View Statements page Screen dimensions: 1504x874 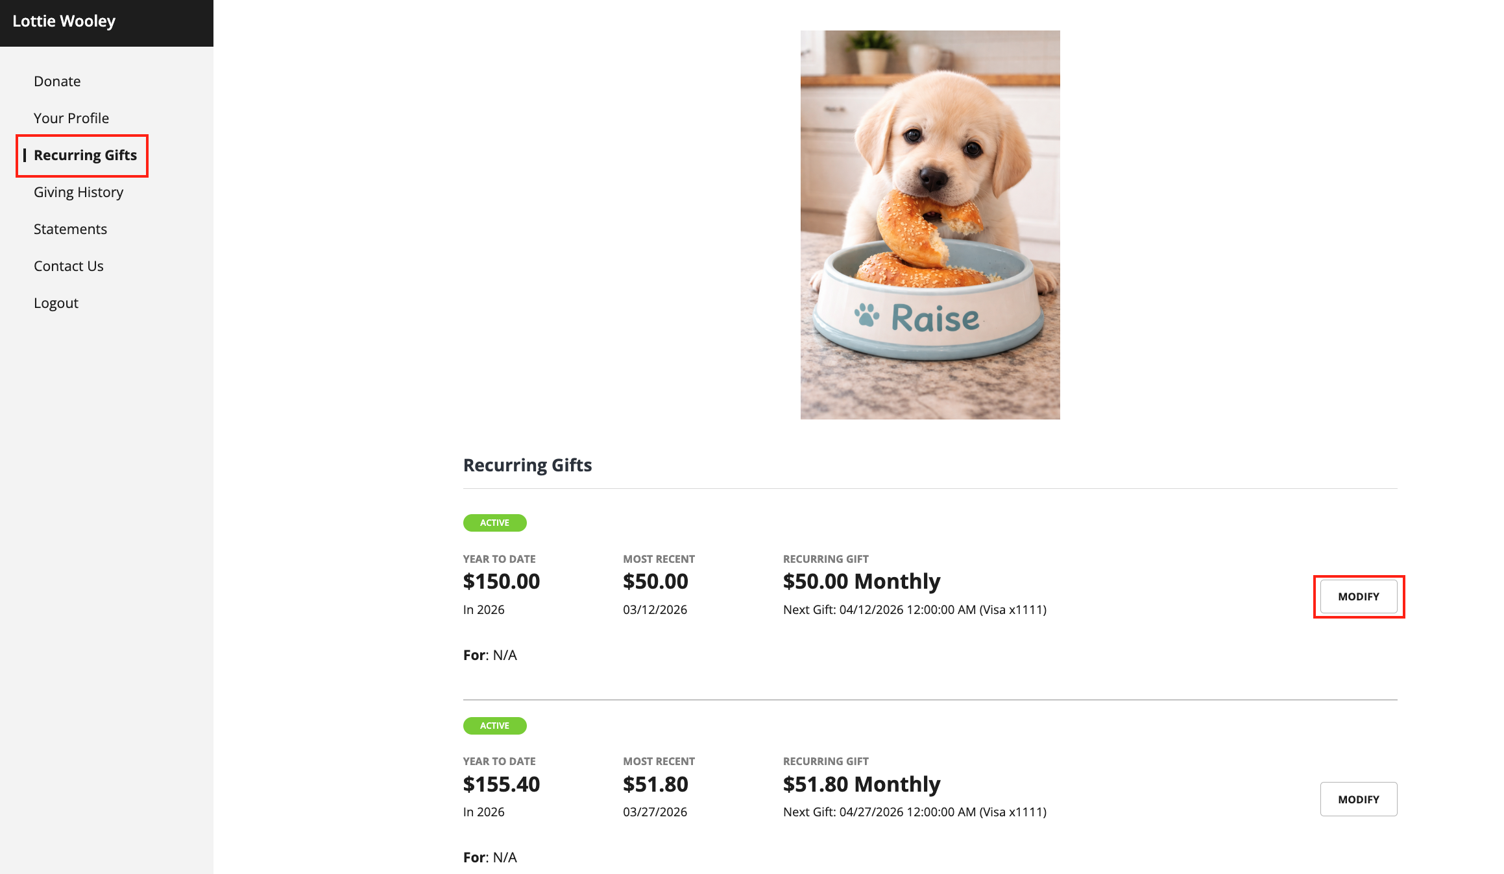pyautogui.click(x=70, y=229)
